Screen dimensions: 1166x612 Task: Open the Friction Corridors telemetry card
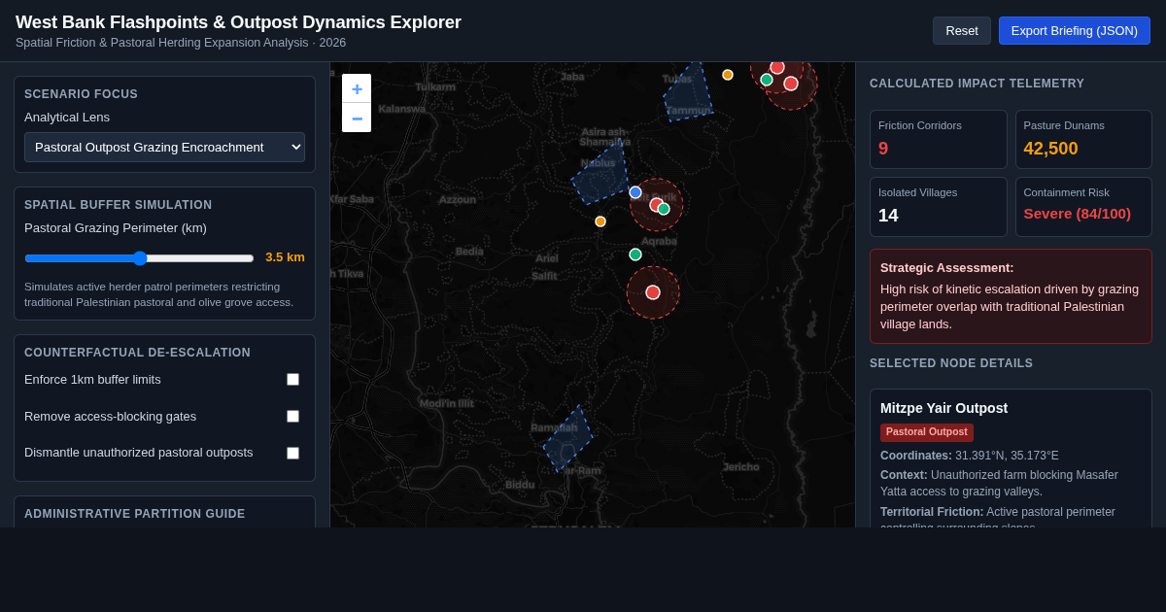939,139
